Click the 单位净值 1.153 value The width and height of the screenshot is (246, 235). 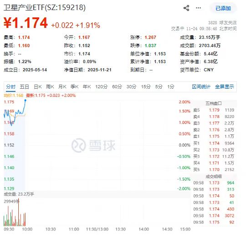tap(160, 54)
